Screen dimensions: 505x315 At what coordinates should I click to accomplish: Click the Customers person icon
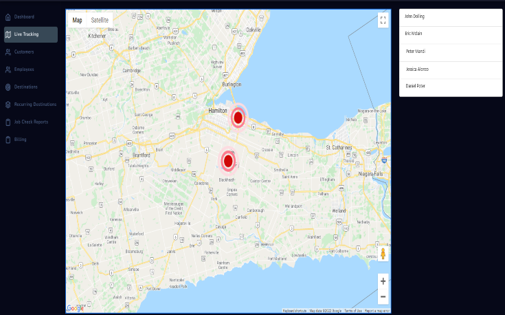click(8, 52)
